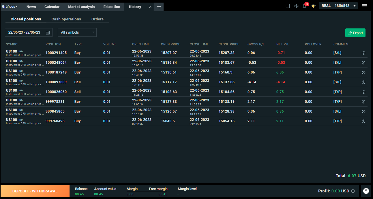Sort by the OPEN PRICE column header
The height and width of the screenshot is (199, 373).
170,44
